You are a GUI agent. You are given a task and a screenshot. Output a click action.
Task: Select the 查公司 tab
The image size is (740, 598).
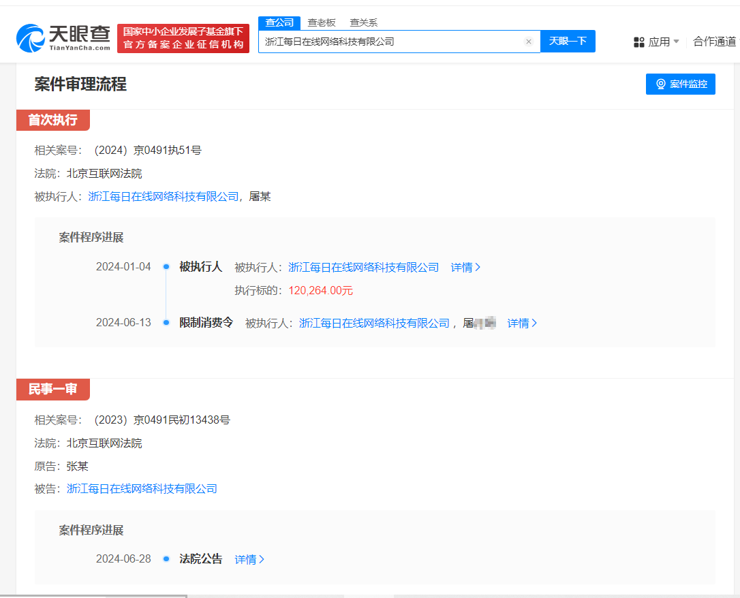click(x=279, y=22)
